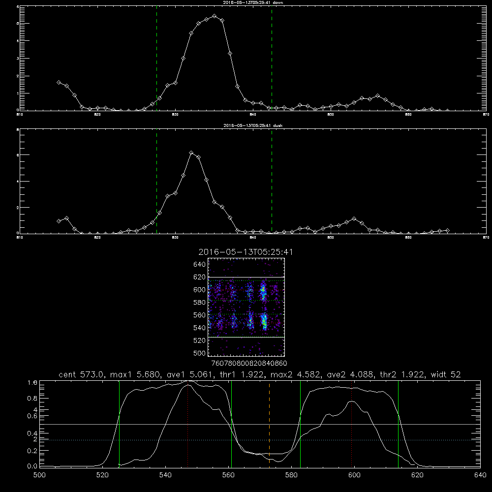
Task: Click the right green dashed line in the dawn plot
Action: point(272,58)
